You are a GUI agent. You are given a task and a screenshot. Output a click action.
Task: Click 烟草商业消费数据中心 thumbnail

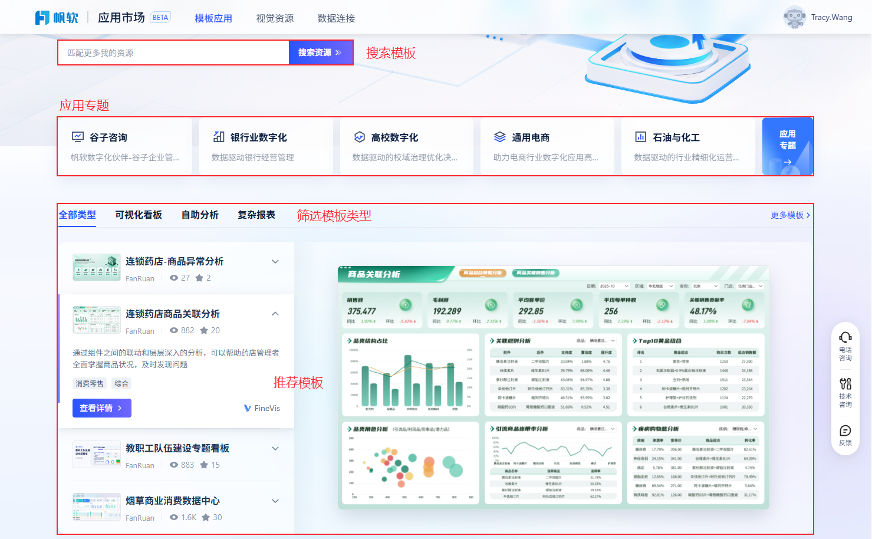pyautogui.click(x=97, y=507)
